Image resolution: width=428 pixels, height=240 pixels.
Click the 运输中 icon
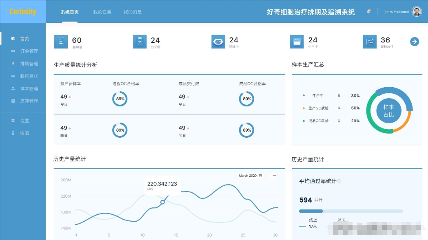[x=218, y=42]
